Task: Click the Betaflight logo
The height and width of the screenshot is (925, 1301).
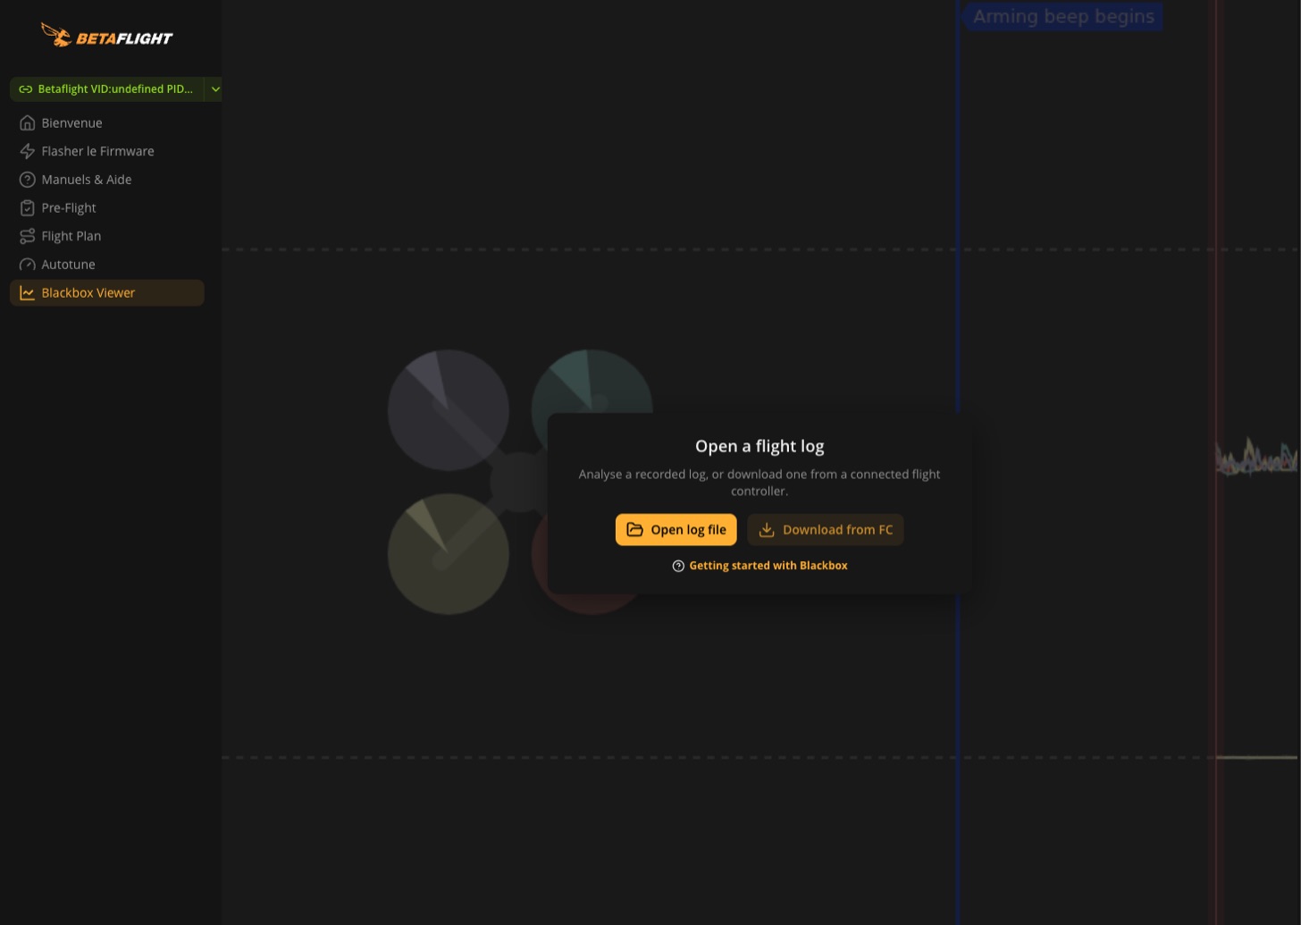Action: pyautogui.click(x=107, y=36)
